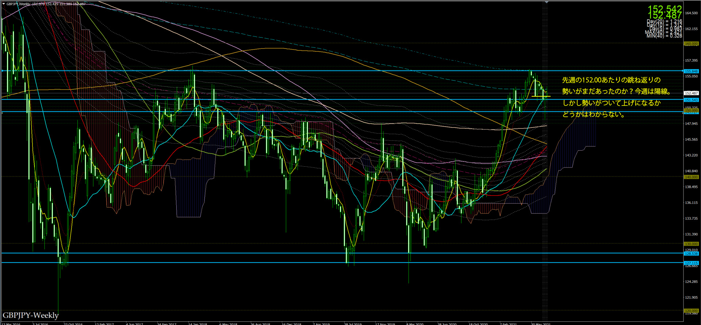Select the annotation line starting しかし勢いがついて
Viewport: 701px width, 325px height.
point(611,103)
